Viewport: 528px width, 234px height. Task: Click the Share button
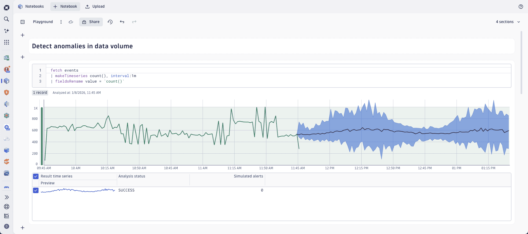[91, 22]
